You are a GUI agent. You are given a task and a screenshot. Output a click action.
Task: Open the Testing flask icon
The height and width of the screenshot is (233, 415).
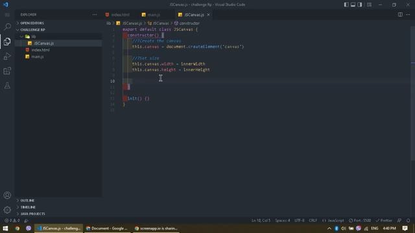(7, 85)
